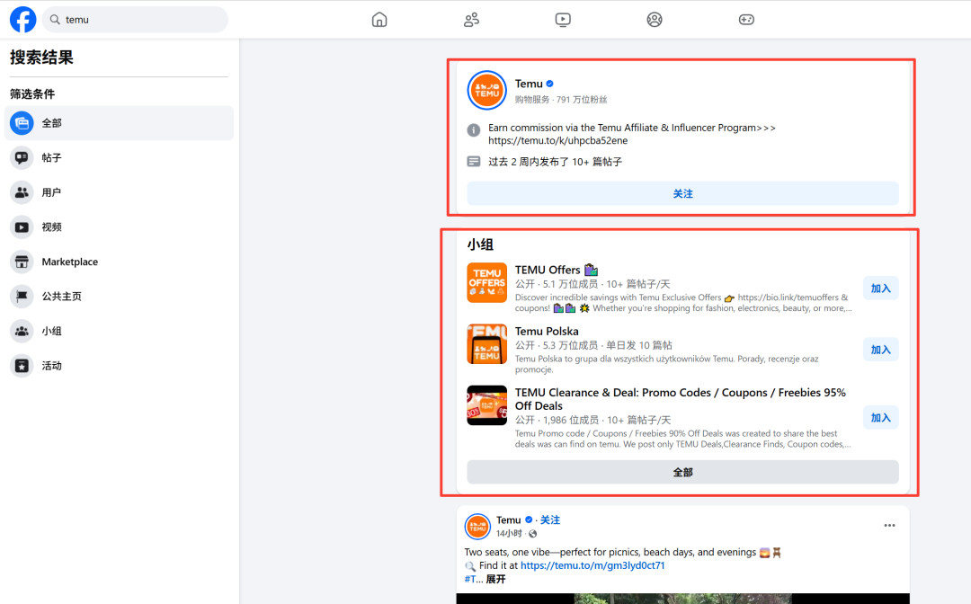971x604 pixels.
Task: Open the Gaming icon in top navigation
Action: click(745, 19)
